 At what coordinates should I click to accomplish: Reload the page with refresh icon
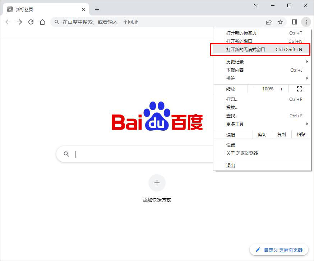[x=31, y=22]
